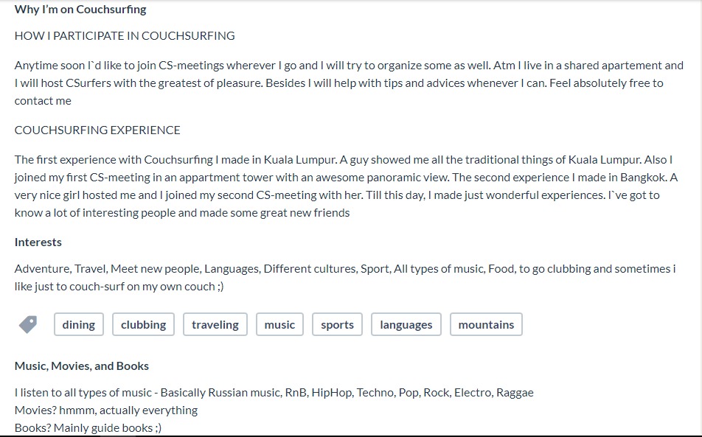Image resolution: width=702 pixels, height=437 pixels.
Task: Pick the languages tag
Action: 406,324
